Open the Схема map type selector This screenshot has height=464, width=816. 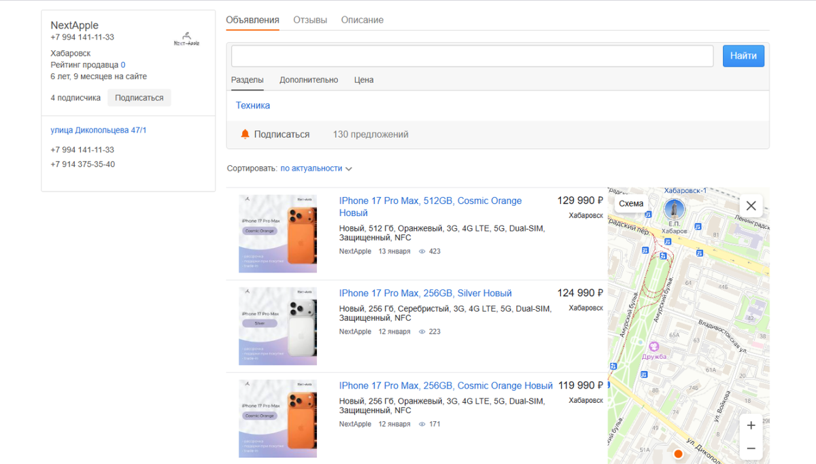click(631, 203)
